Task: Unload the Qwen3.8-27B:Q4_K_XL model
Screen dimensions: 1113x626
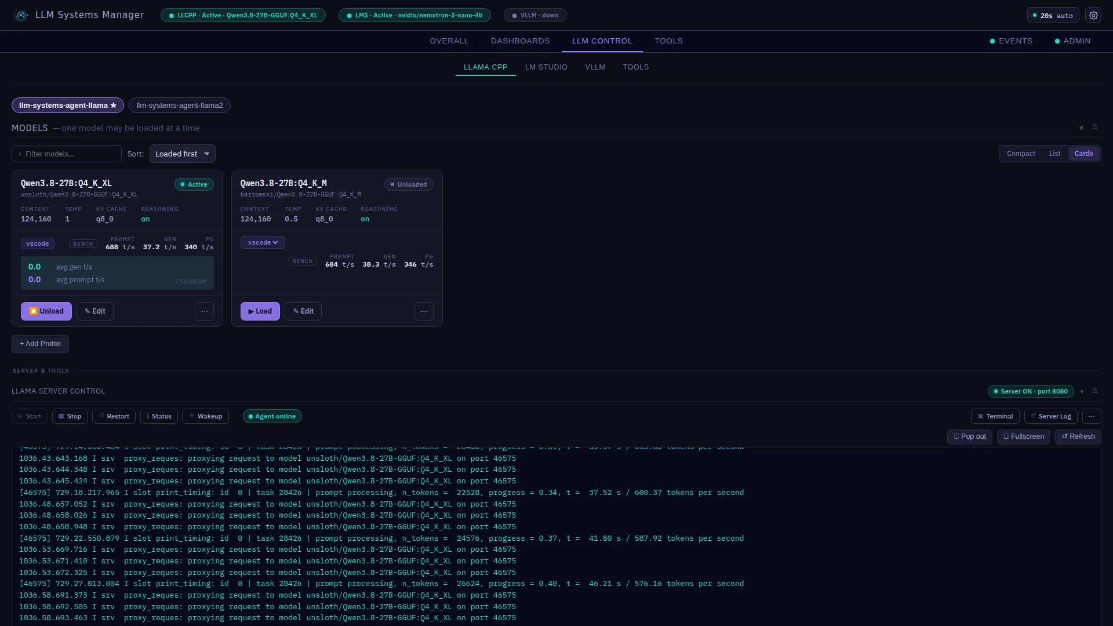Action: [46, 311]
